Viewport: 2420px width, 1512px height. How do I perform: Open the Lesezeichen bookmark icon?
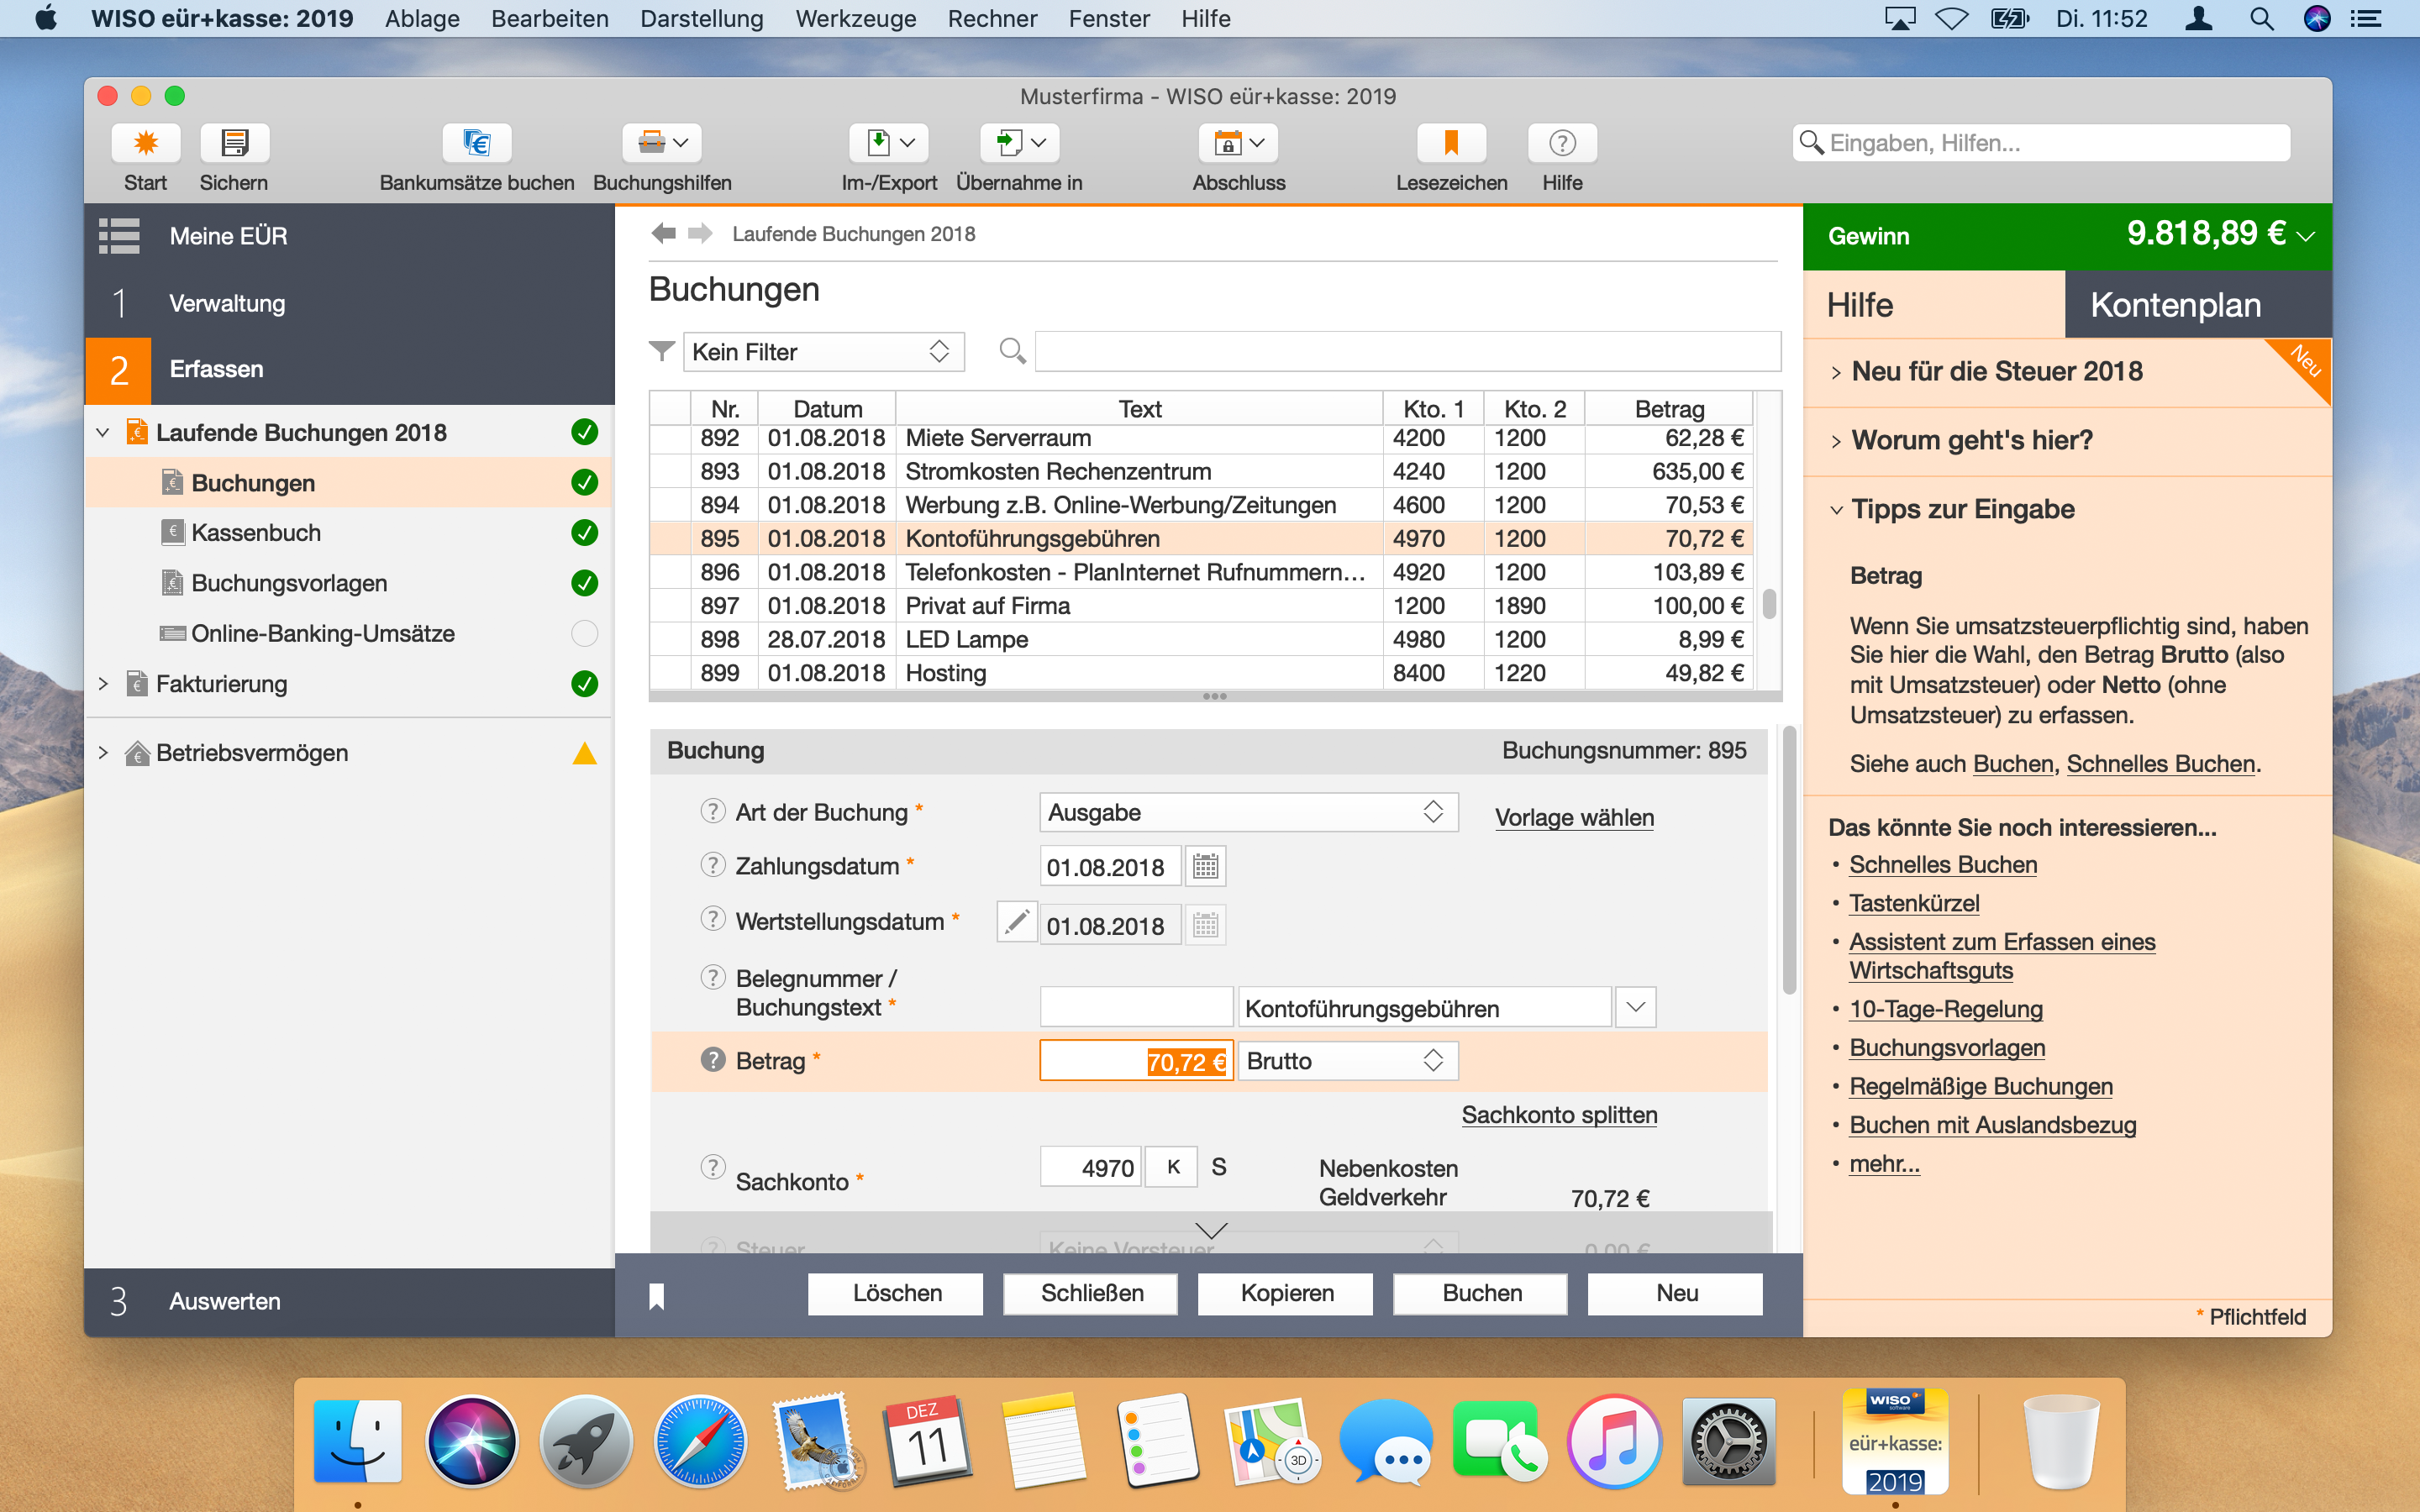1450,144
